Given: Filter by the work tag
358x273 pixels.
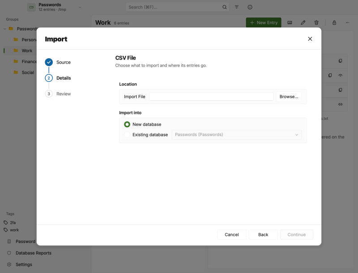Looking at the screenshot, I should 11,230.
